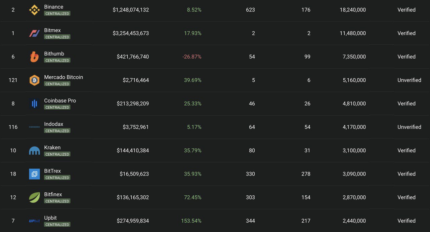Click coins count 278 for BitTrex
The height and width of the screenshot is (232, 430).
point(306,174)
